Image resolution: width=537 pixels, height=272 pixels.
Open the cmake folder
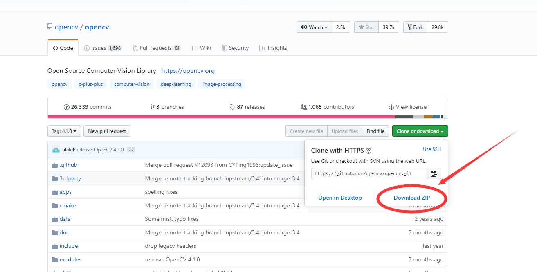[x=67, y=205]
